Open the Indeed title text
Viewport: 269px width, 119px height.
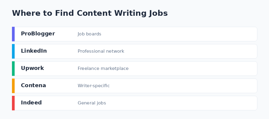(x=31, y=103)
